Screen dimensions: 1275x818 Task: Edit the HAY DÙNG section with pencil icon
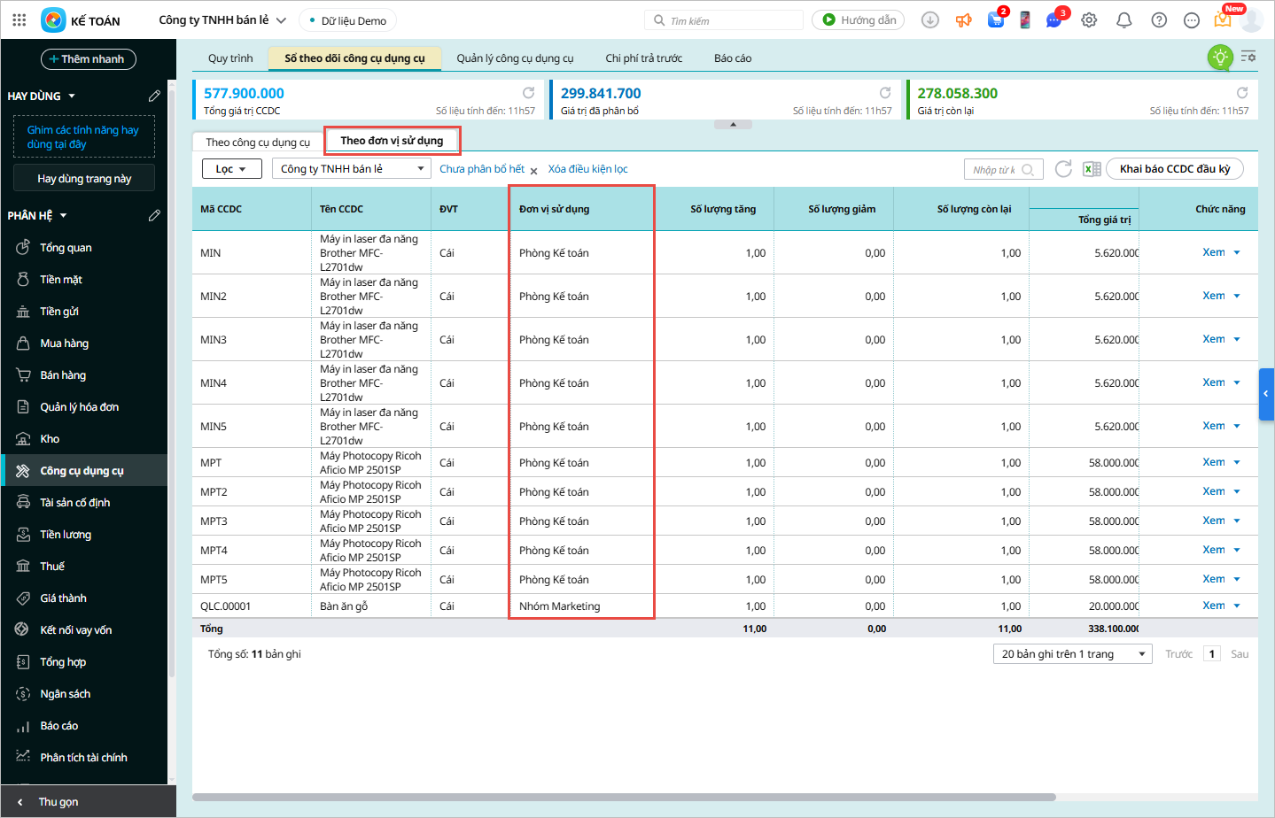(x=154, y=96)
